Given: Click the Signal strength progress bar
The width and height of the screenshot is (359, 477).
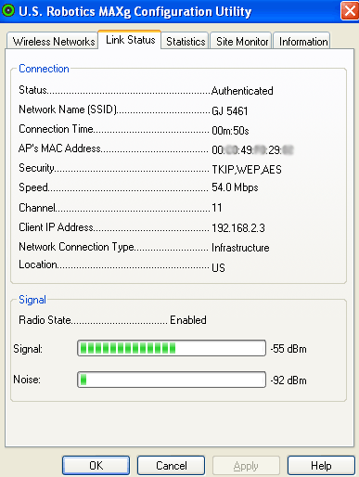Looking at the screenshot, I should [172, 348].
